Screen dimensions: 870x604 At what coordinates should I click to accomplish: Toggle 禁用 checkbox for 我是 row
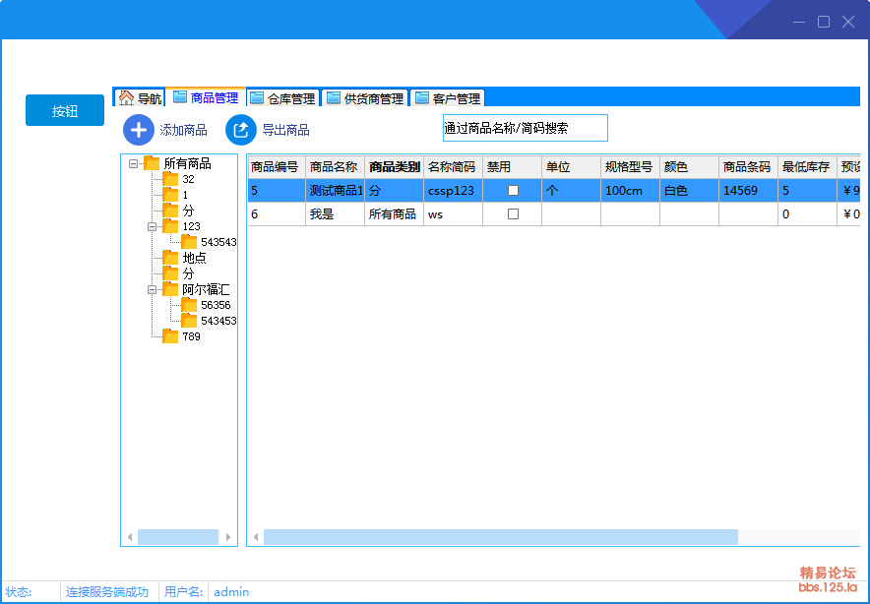[x=513, y=213]
